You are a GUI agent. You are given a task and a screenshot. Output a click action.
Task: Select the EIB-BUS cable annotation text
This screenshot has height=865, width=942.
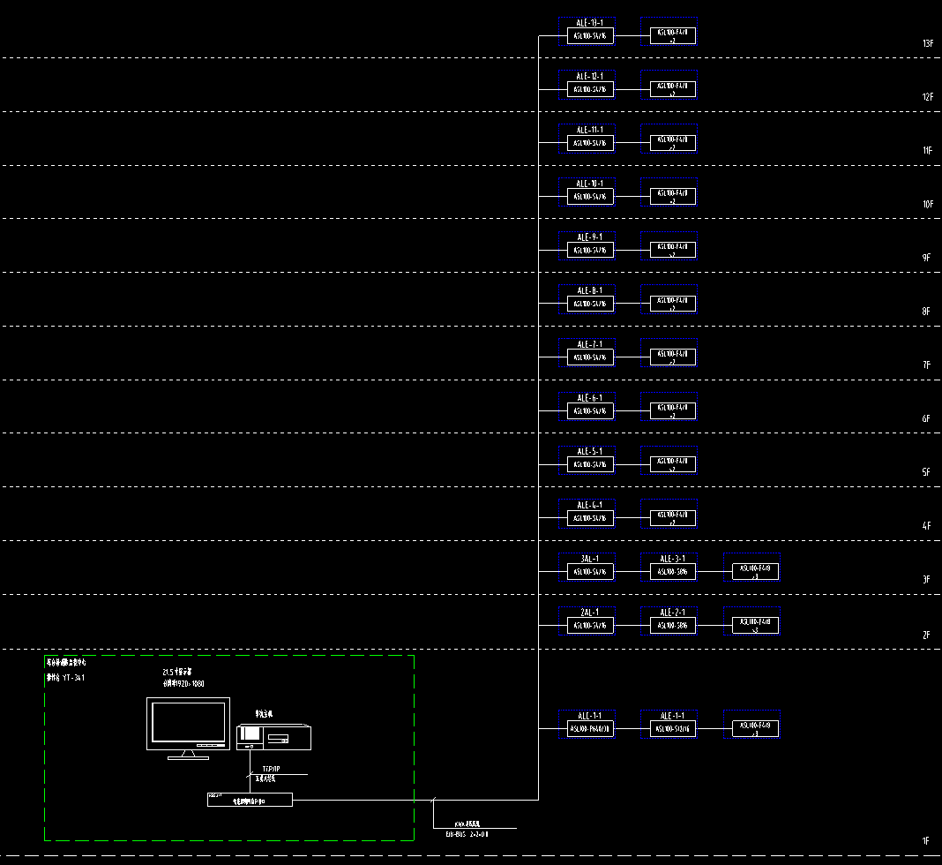(x=467, y=833)
